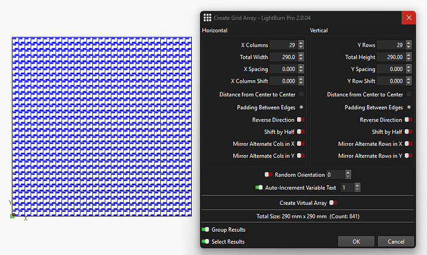Screen dimensions: 427x255
Task: Turn on Create Virtual Array
Action: point(333,203)
